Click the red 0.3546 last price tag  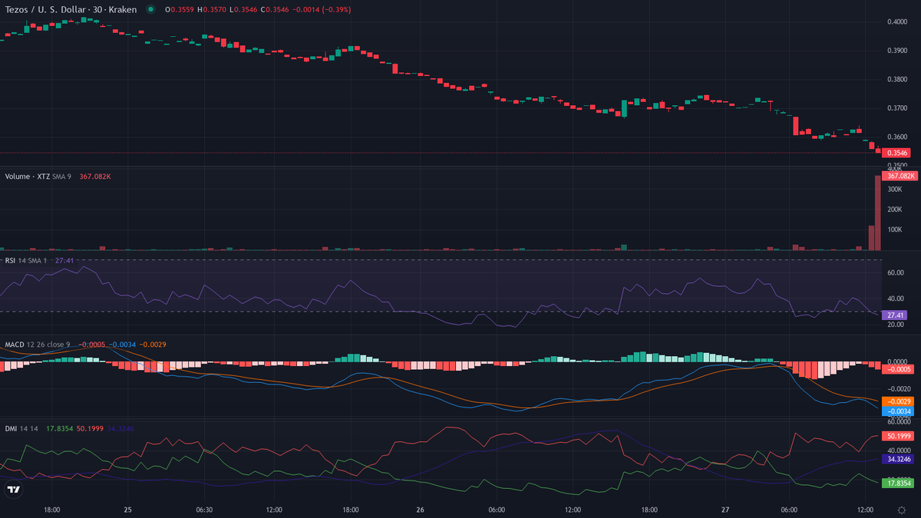click(896, 153)
